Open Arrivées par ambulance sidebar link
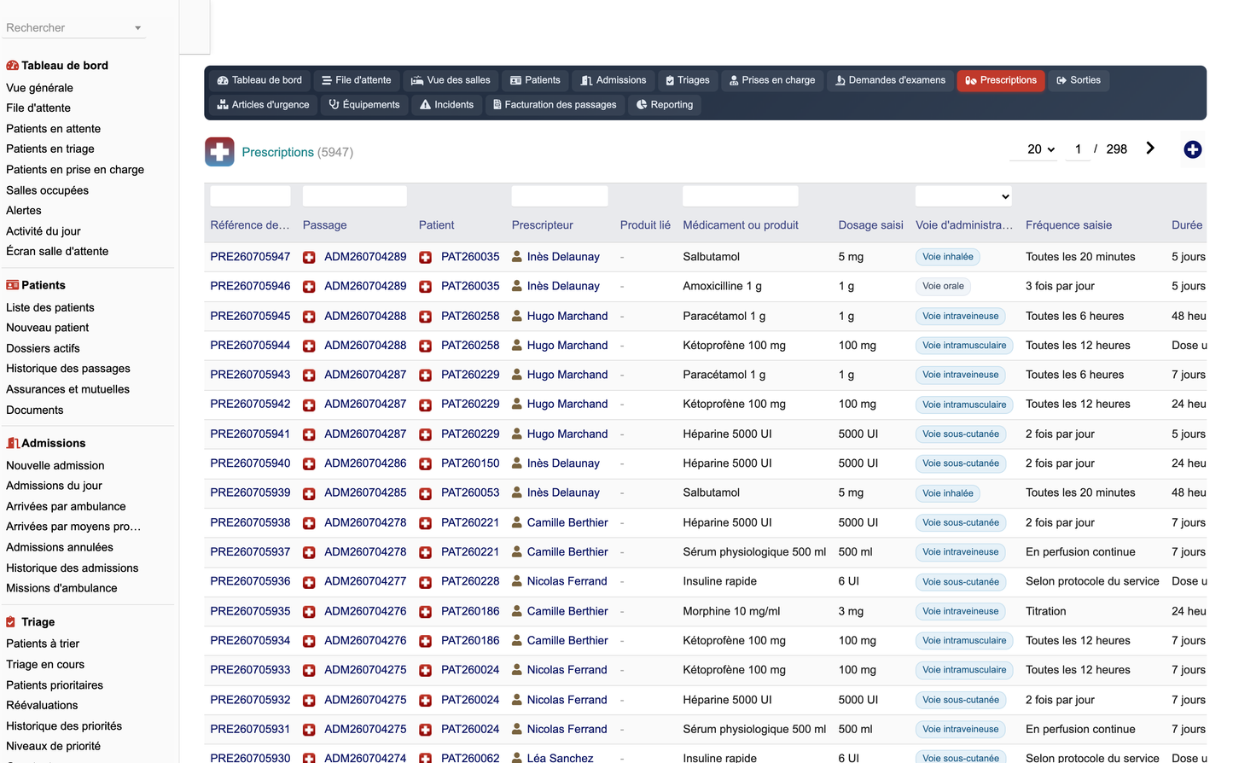This screenshot has width=1233, height=763. pyautogui.click(x=66, y=507)
